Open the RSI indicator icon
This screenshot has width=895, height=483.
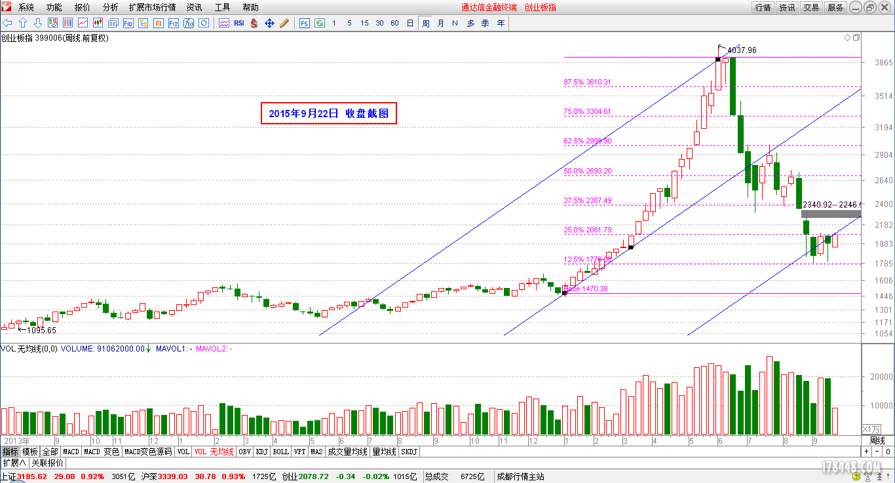(238, 23)
